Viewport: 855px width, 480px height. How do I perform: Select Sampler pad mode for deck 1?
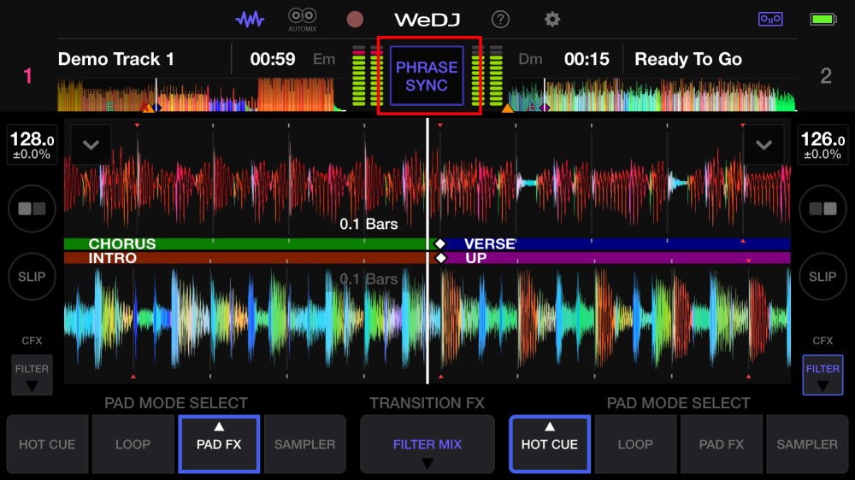pos(305,444)
